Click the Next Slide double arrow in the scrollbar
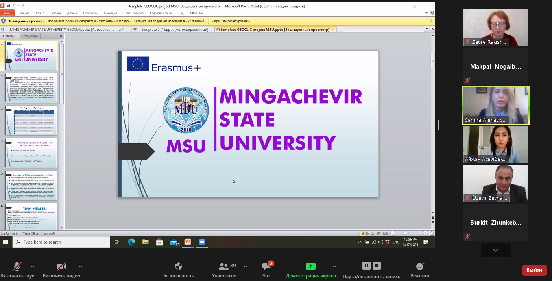 (x=433, y=222)
